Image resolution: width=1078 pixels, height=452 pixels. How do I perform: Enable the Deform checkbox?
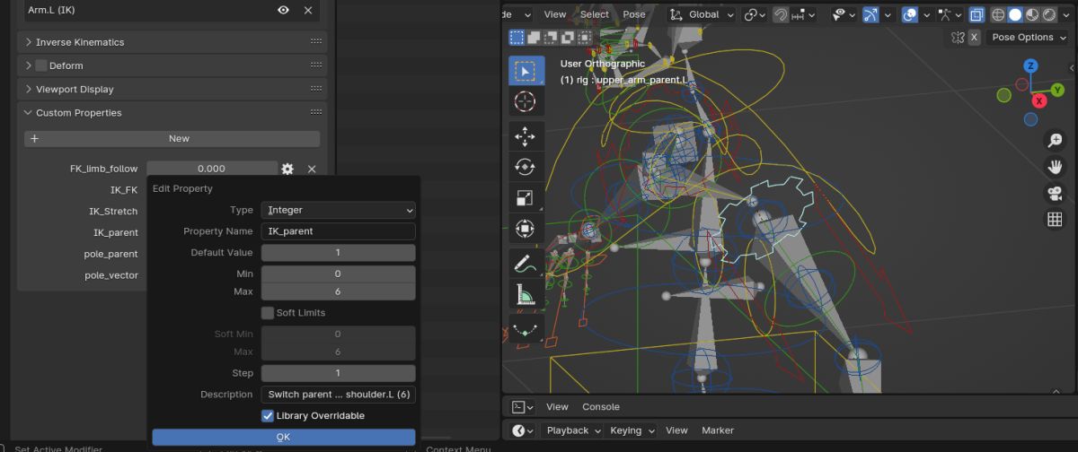click(41, 65)
